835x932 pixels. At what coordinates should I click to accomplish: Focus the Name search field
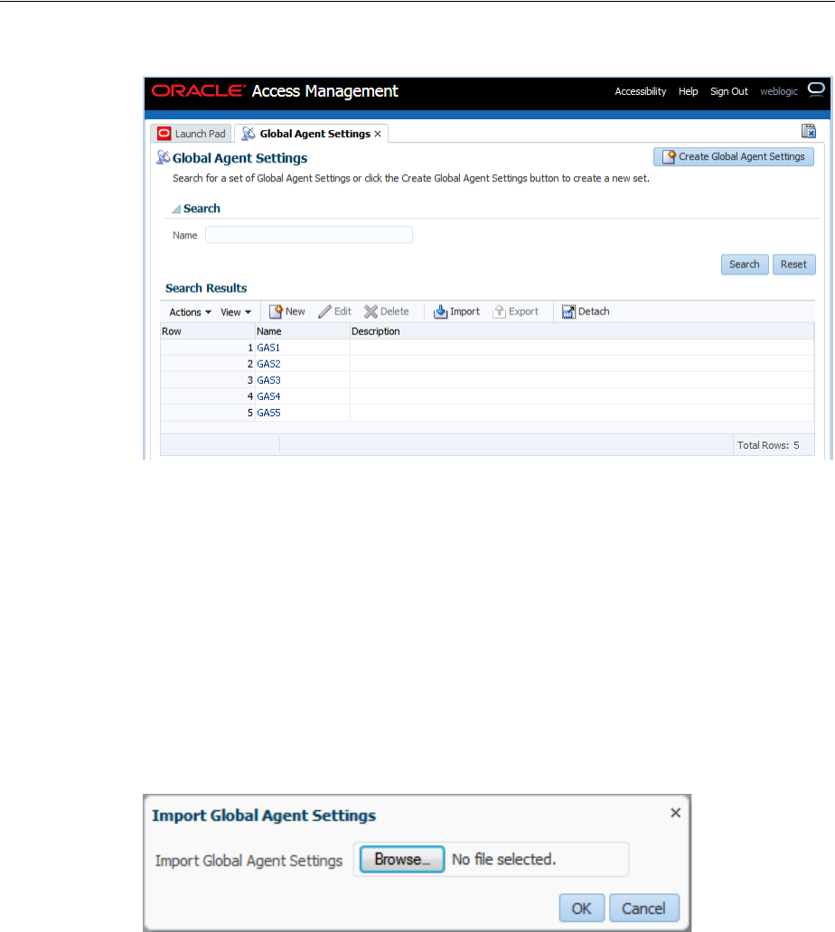pos(309,235)
